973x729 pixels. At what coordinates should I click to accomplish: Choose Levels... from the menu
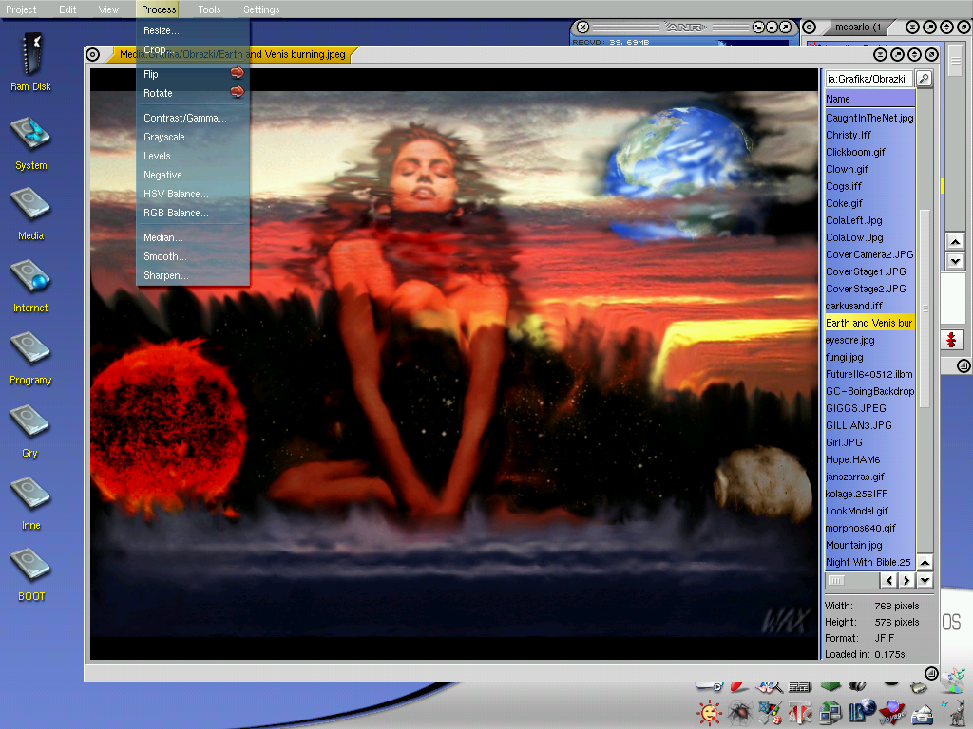(193, 157)
